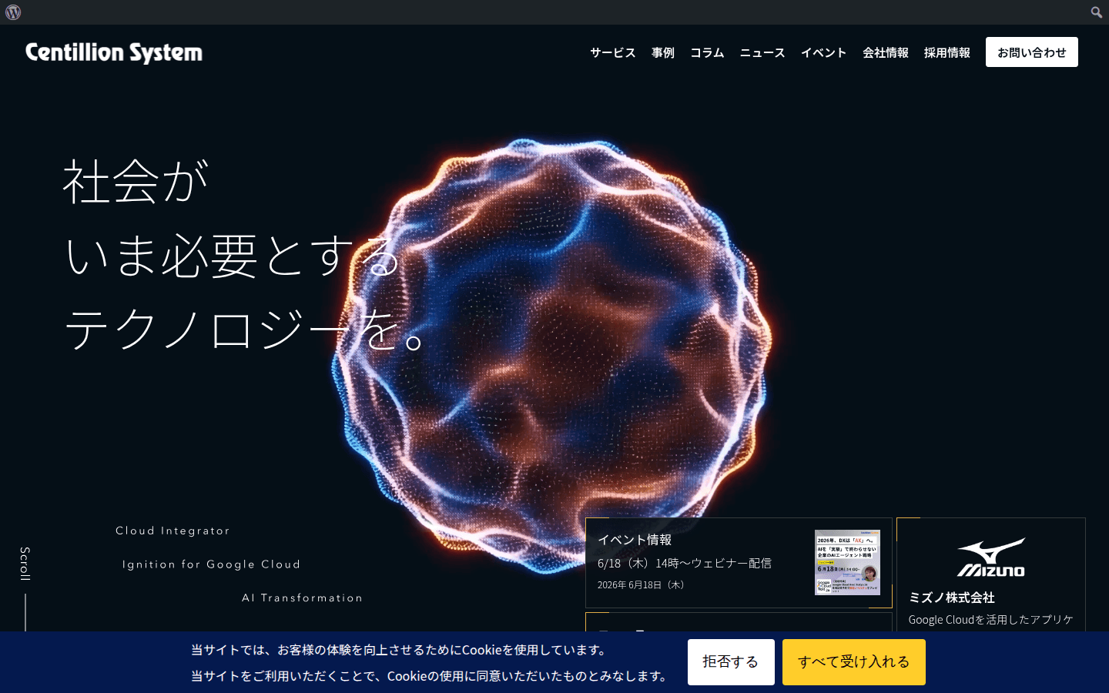The width and height of the screenshot is (1109, 693).
Task: Click the headline line テクノロジーを。
Action: point(244,330)
